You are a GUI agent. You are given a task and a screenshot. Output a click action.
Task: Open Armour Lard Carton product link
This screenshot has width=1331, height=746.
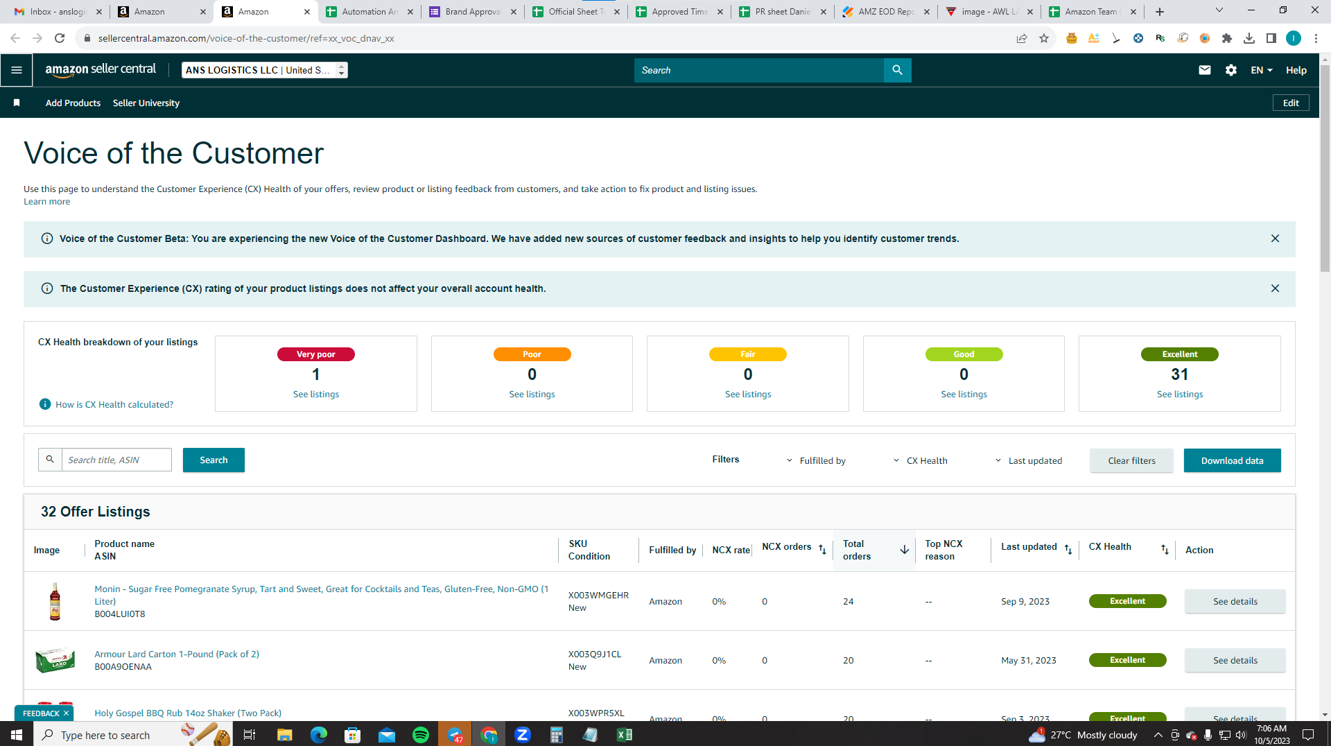[x=177, y=654]
